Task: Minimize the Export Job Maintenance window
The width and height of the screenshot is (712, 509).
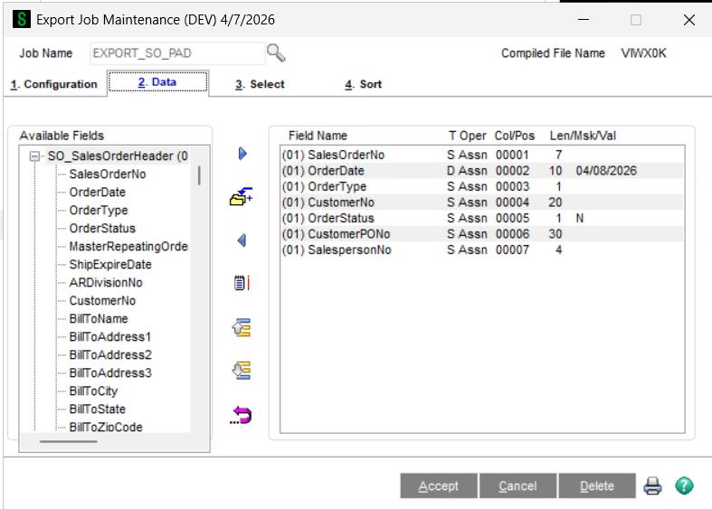Action: point(584,20)
